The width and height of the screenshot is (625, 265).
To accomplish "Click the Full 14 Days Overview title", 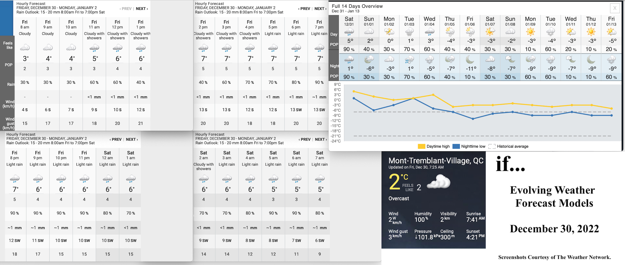I will point(357,6).
